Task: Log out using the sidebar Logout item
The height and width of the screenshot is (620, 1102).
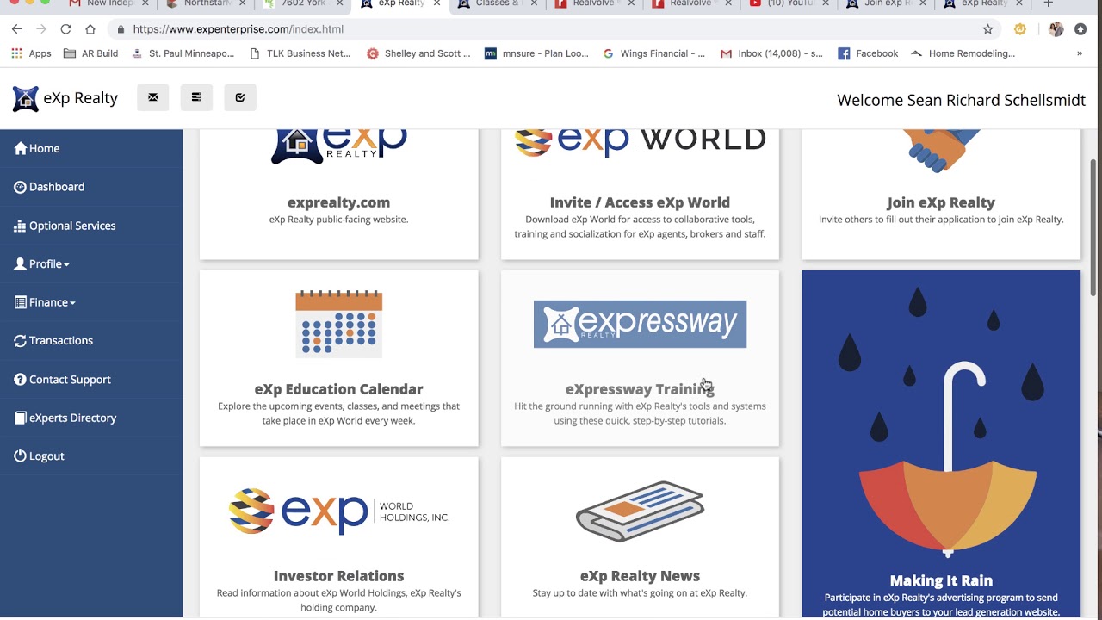Action: pos(39,456)
